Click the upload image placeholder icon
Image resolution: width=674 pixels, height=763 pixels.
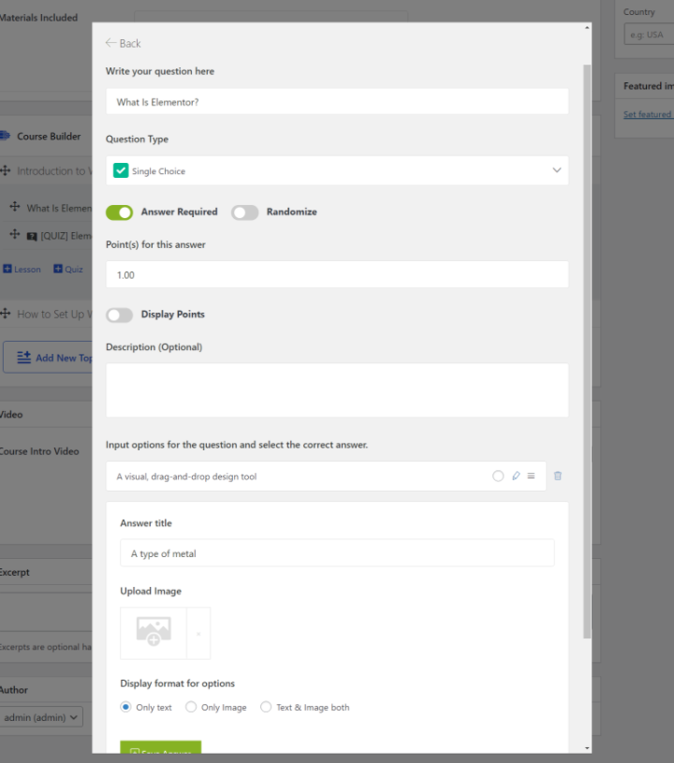(x=154, y=633)
